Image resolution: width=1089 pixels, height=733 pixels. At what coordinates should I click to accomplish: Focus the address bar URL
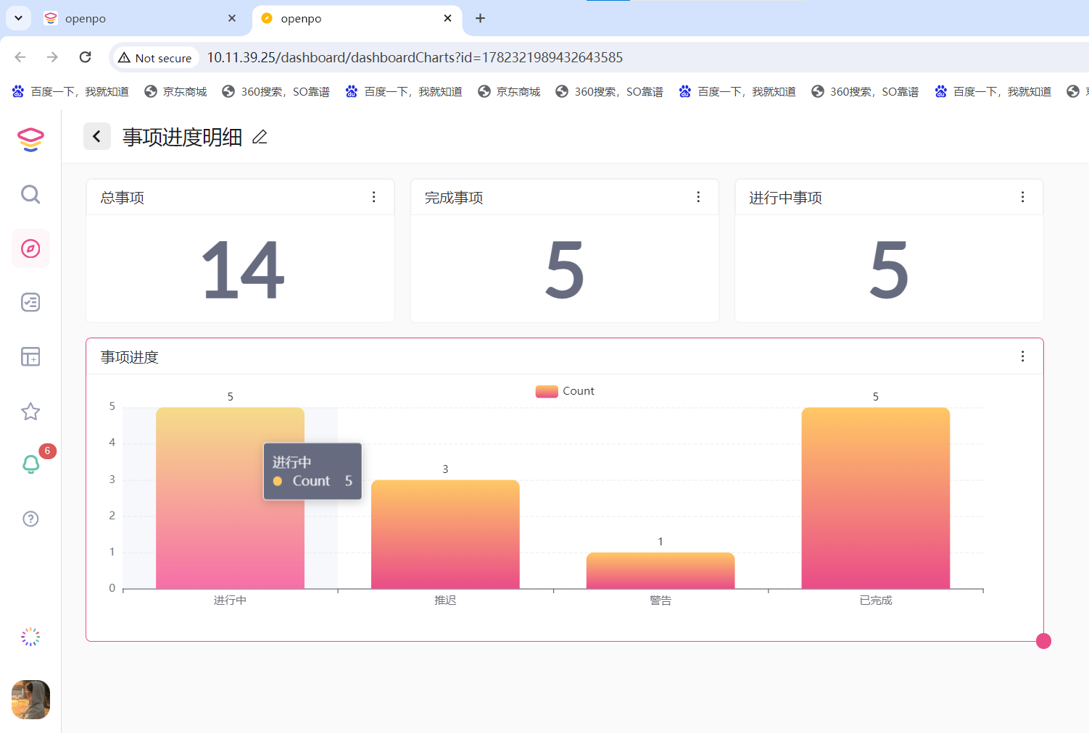click(415, 57)
